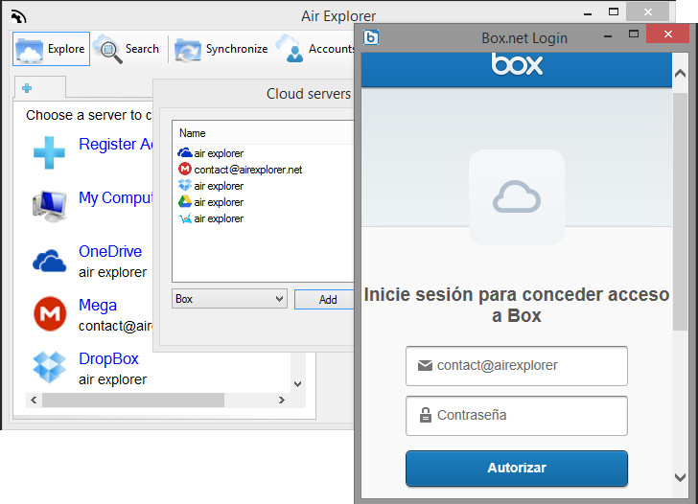Open the Search tool in toolbar
Image resolution: width=698 pixels, height=504 pixels.
pyautogui.click(x=128, y=49)
